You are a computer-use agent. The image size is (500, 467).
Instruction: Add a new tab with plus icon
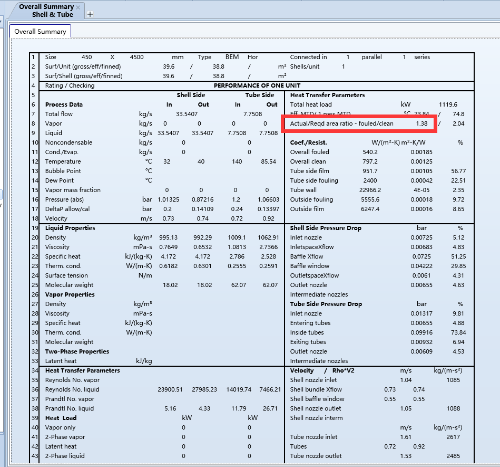pyautogui.click(x=90, y=14)
